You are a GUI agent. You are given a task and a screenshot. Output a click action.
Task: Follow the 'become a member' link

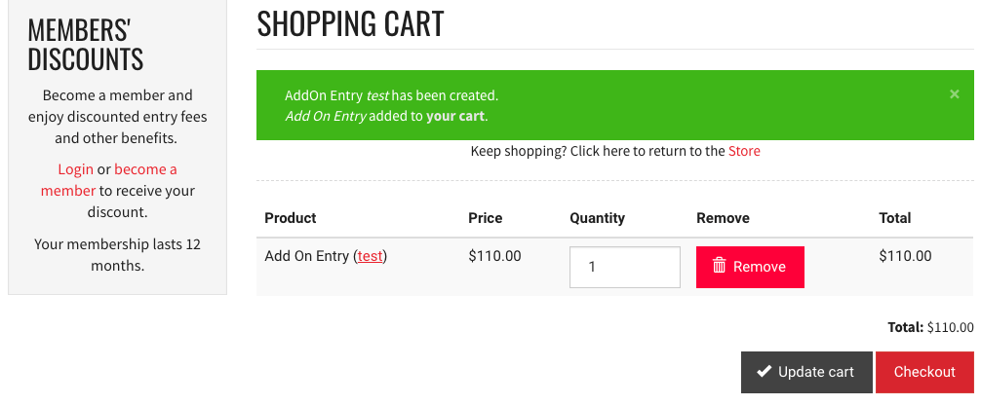pos(109,180)
